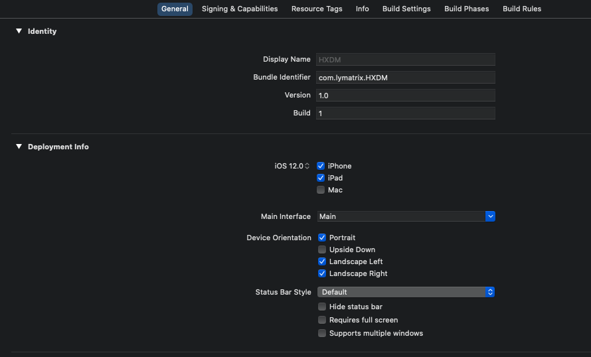Image resolution: width=591 pixels, height=357 pixels.
Task: Click the Bundle Identifier field
Action: [x=406, y=78]
